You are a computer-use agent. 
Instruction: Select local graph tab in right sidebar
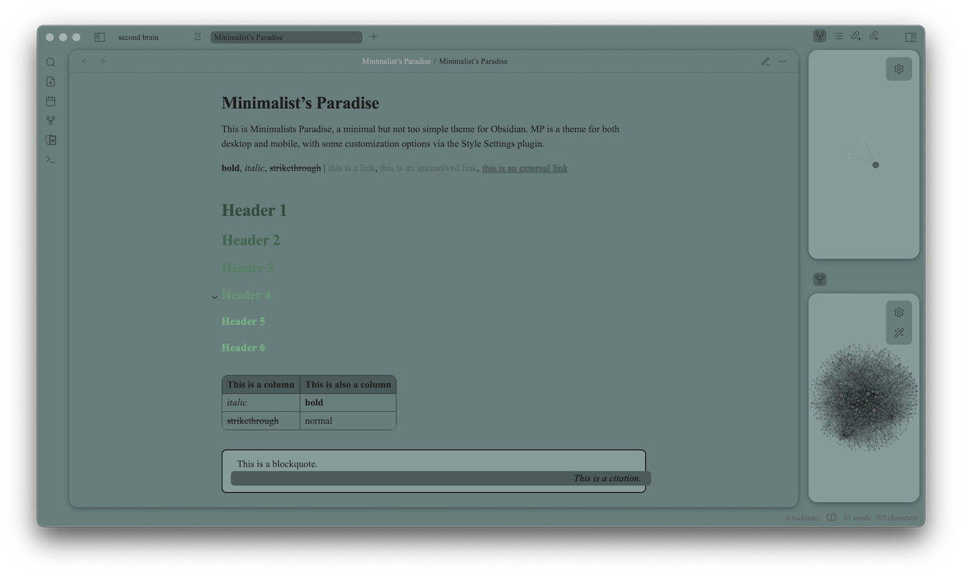point(820,36)
